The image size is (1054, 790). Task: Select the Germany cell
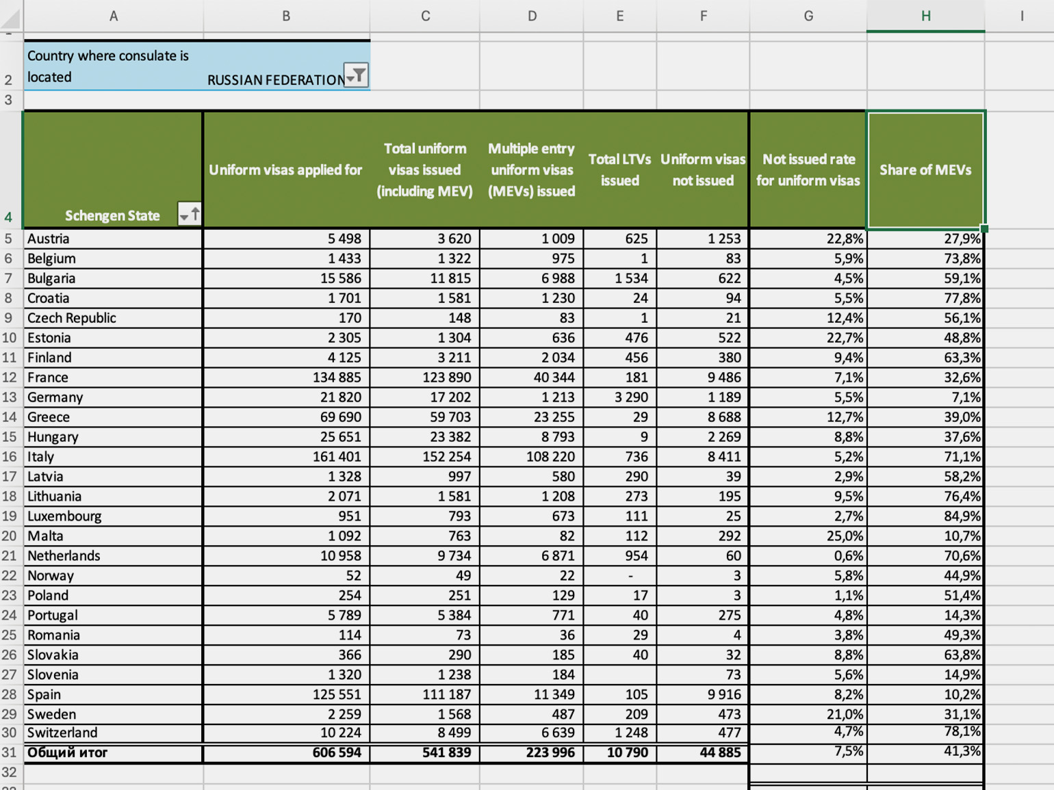tap(114, 397)
